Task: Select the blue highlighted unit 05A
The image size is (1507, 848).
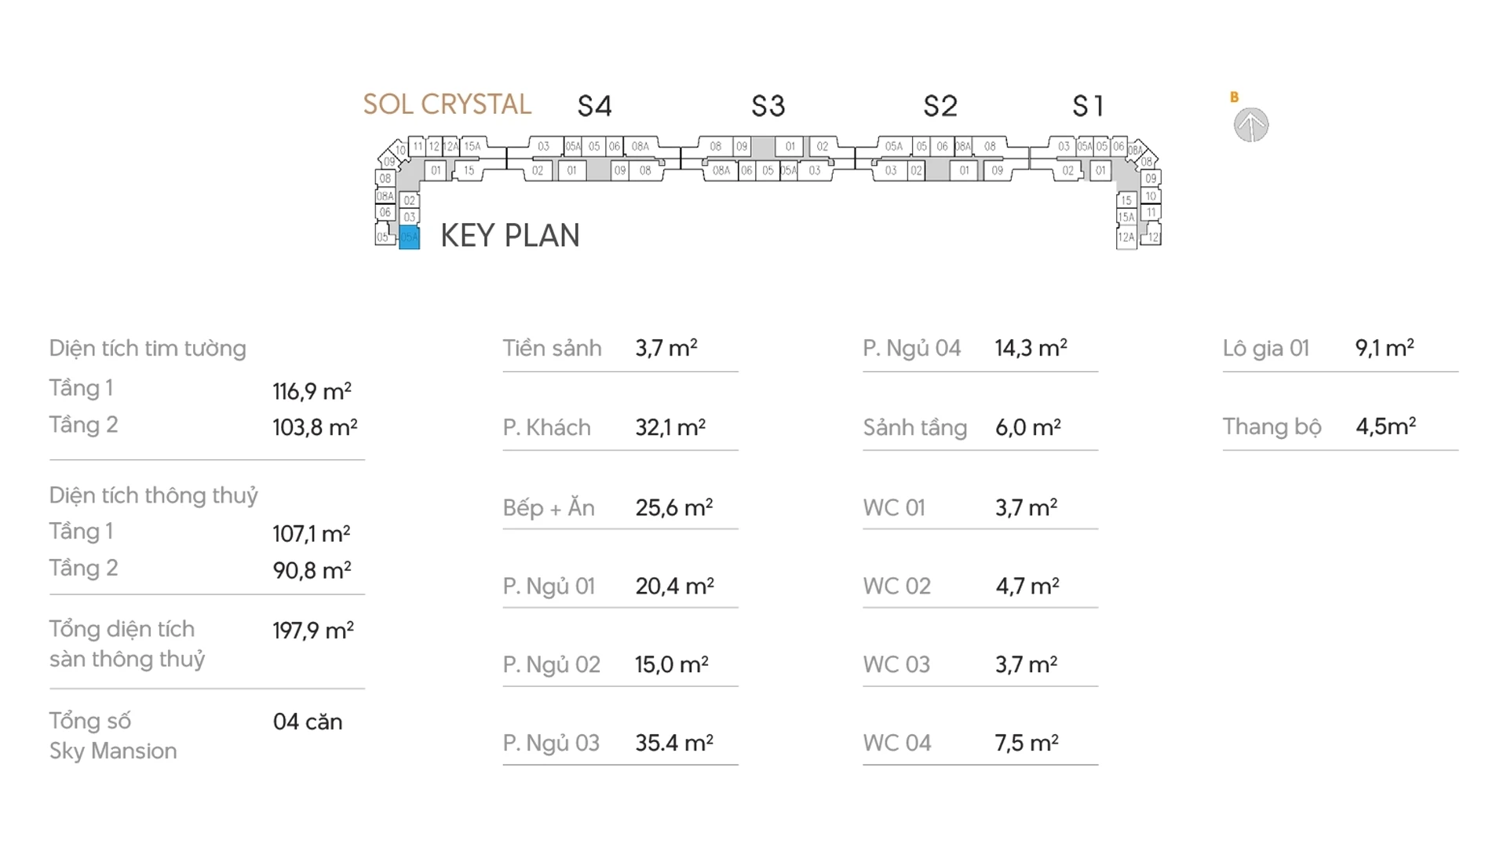Action: click(x=409, y=237)
